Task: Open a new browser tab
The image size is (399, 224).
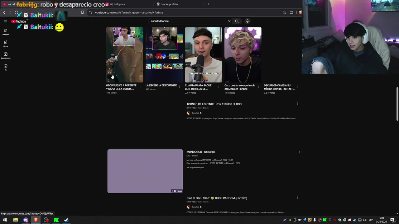Action: coord(209,4)
